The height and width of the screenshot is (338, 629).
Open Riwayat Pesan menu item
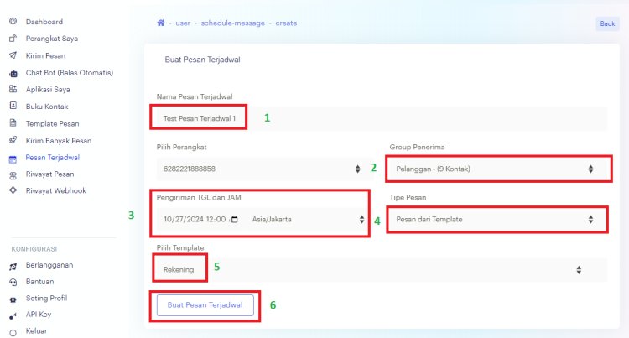point(49,174)
